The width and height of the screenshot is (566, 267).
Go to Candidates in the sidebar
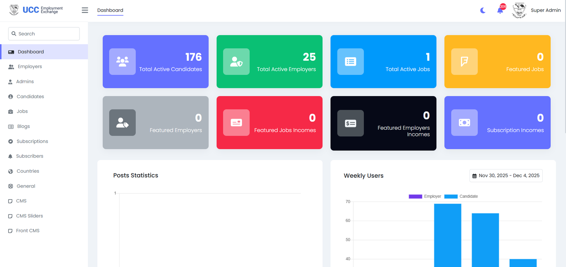[x=30, y=96]
